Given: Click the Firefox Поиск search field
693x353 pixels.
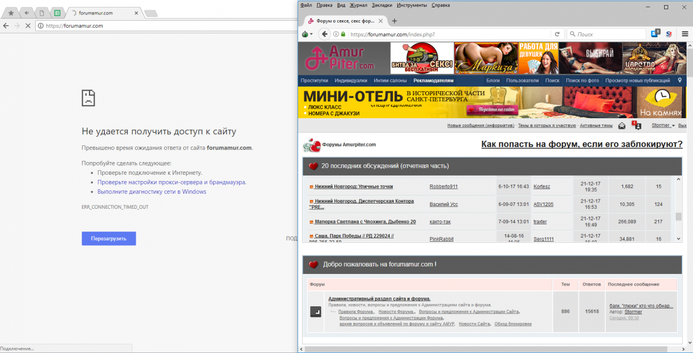Looking at the screenshot, I should (606, 34).
